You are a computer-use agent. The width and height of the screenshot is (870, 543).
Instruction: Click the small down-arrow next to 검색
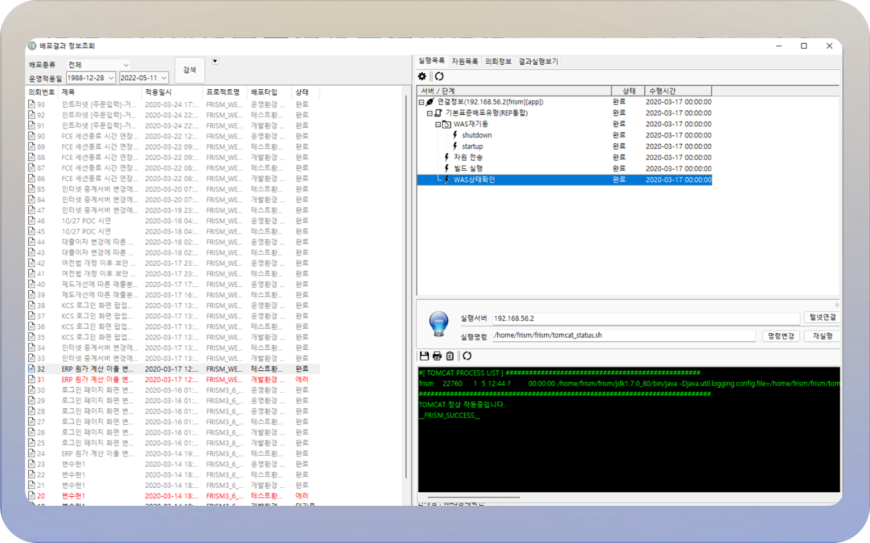pos(215,62)
